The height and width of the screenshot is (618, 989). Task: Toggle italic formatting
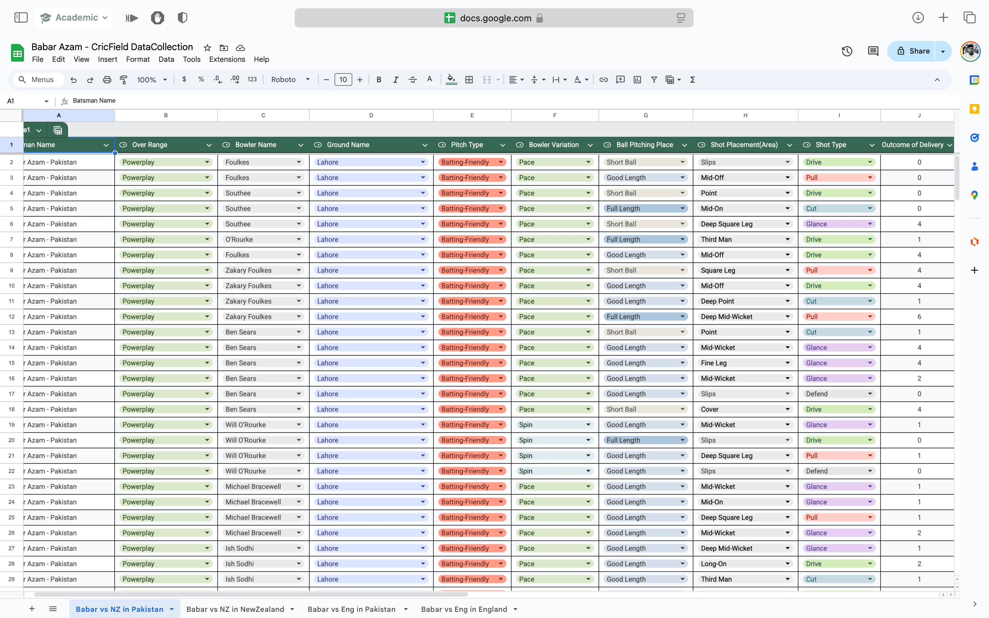[395, 80]
